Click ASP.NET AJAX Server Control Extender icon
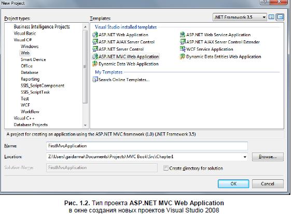 click(x=183, y=42)
